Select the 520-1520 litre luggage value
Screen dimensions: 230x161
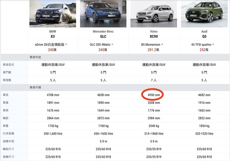(x=204, y=134)
